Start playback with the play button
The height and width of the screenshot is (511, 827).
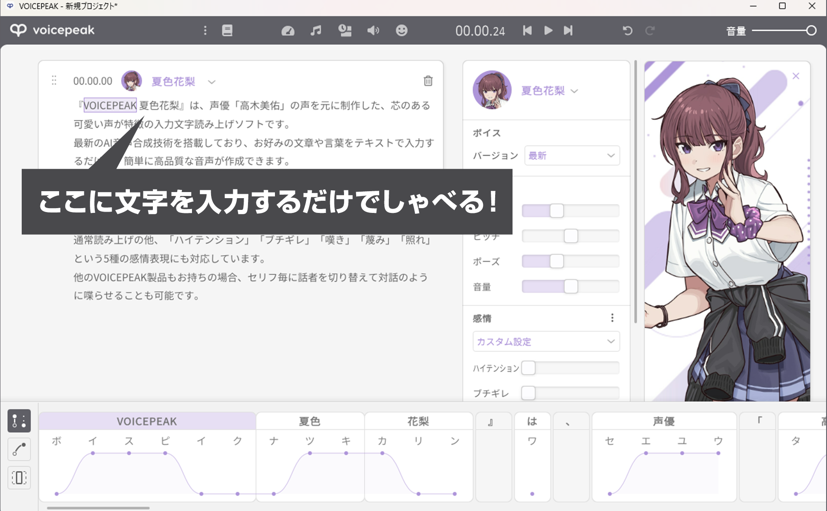coord(548,30)
